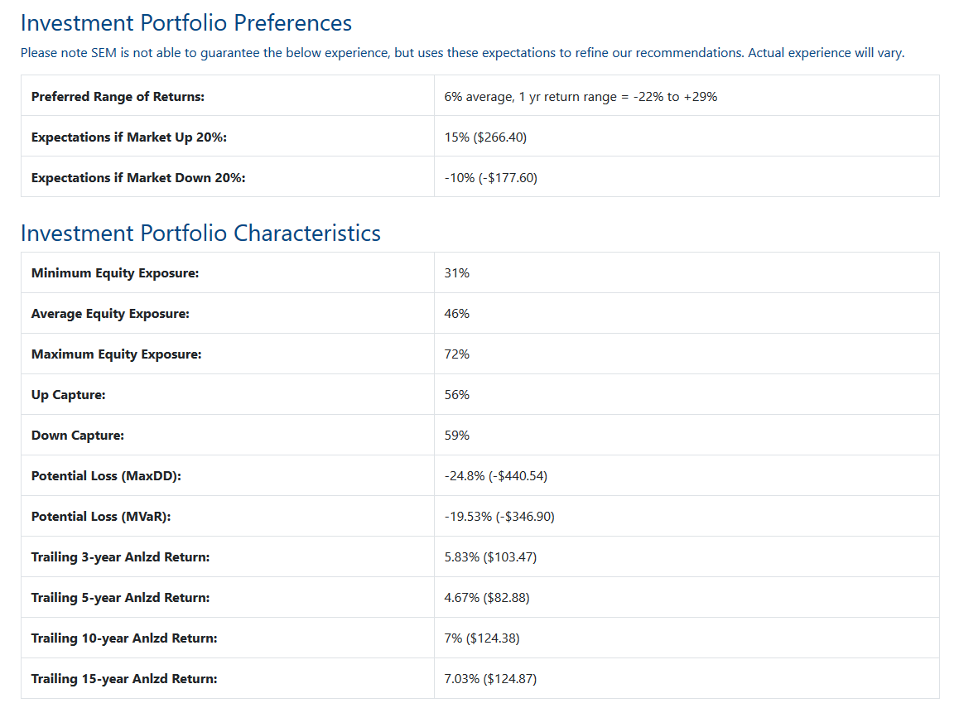Screen dimensions: 959x708
Task: Select the Maximum Equity Exposure row label
Action: 116,354
